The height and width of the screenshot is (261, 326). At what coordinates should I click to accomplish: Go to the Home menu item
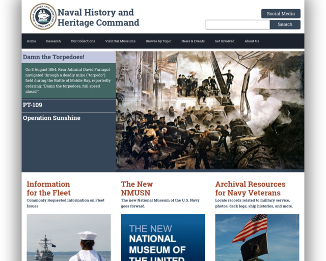[x=32, y=41]
